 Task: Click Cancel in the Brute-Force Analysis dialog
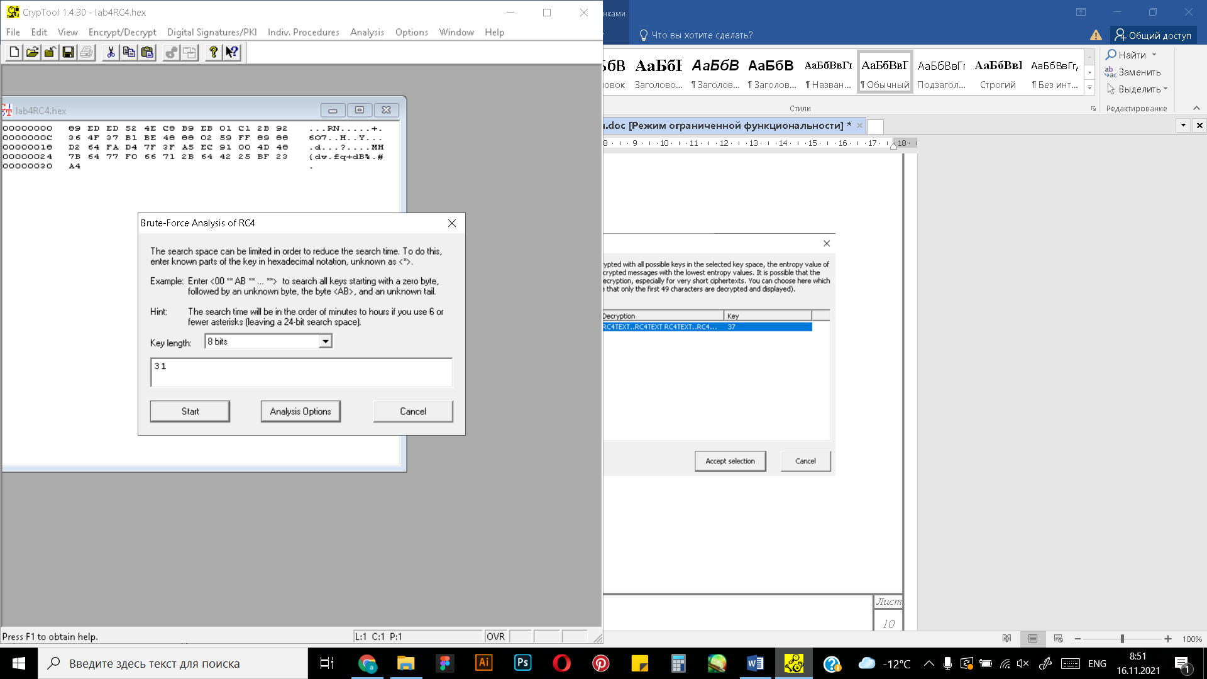point(413,411)
